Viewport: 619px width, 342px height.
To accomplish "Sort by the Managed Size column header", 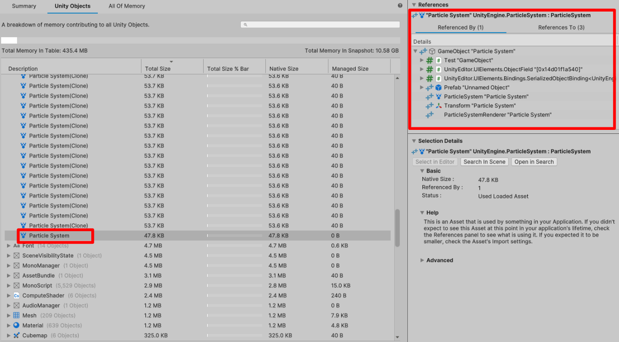I will point(359,66).
